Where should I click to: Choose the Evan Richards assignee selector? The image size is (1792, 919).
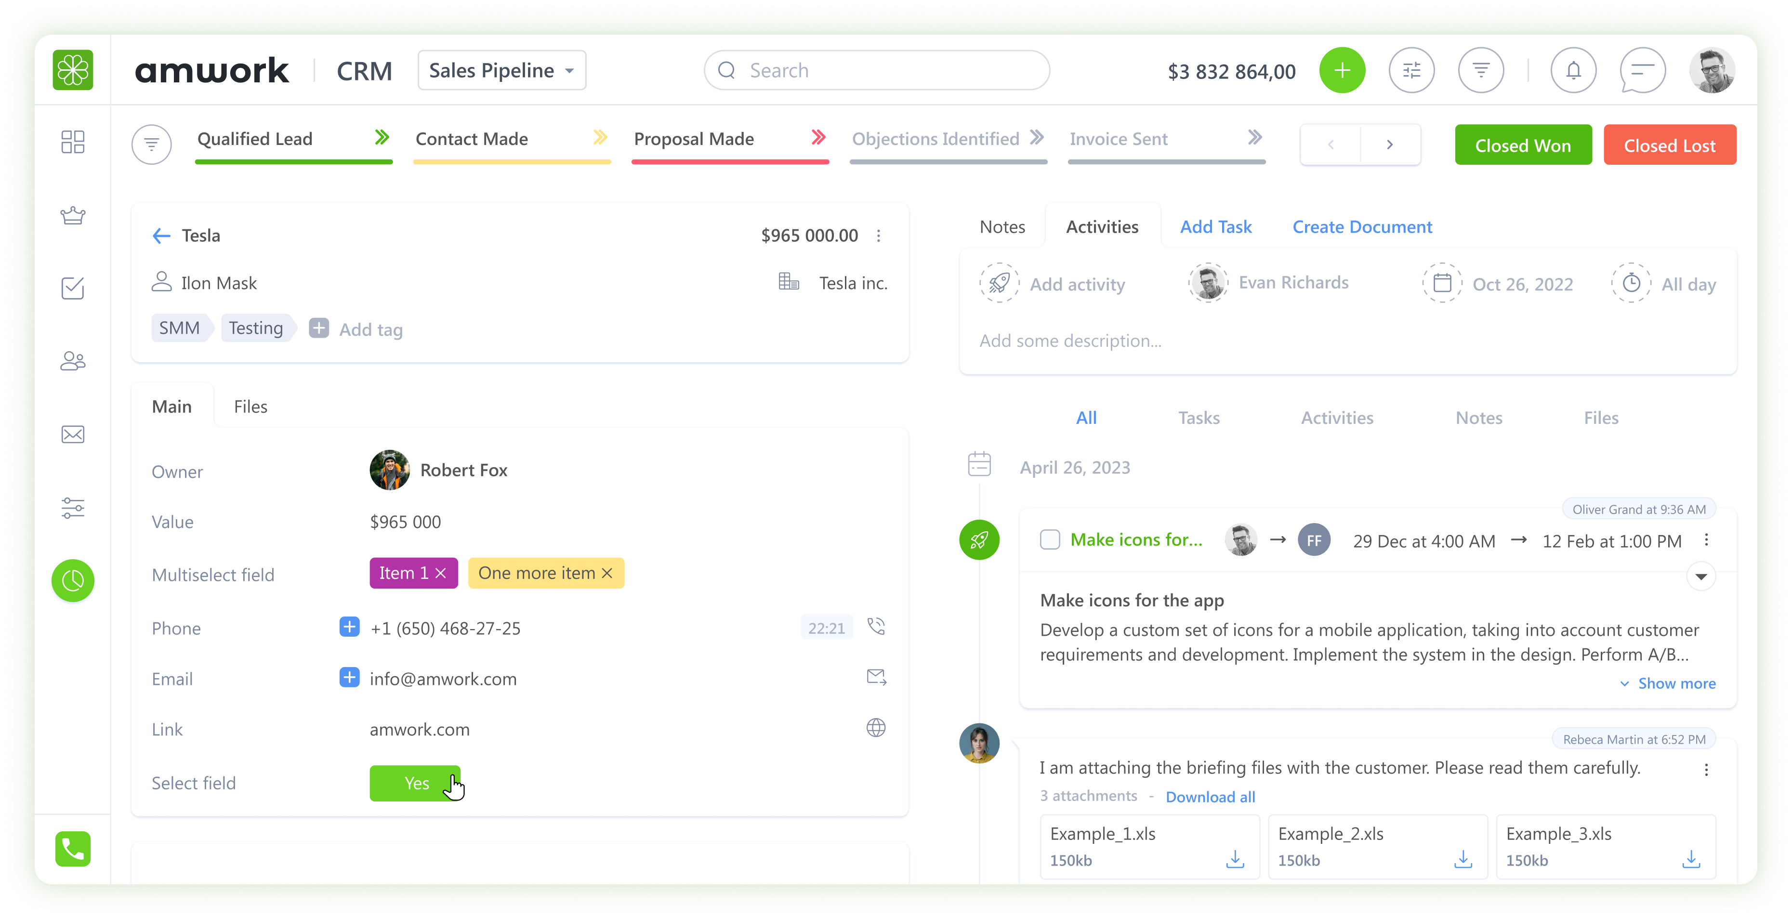coord(1268,283)
